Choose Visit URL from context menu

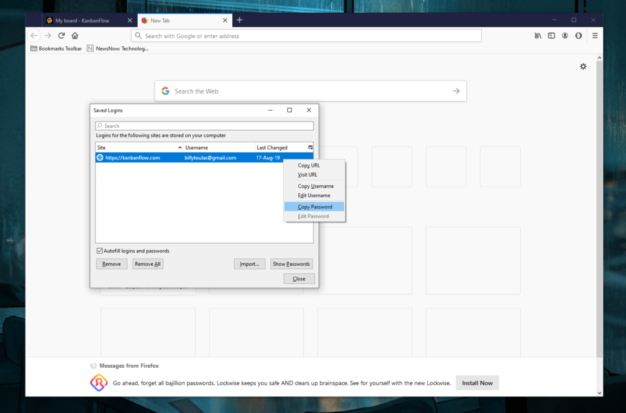point(314,174)
